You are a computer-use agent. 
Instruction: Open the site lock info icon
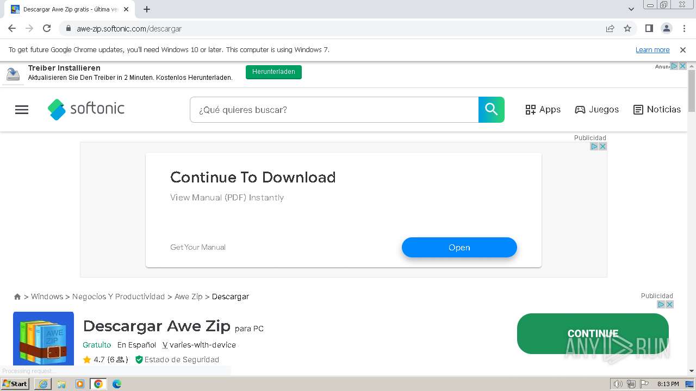[x=68, y=28]
